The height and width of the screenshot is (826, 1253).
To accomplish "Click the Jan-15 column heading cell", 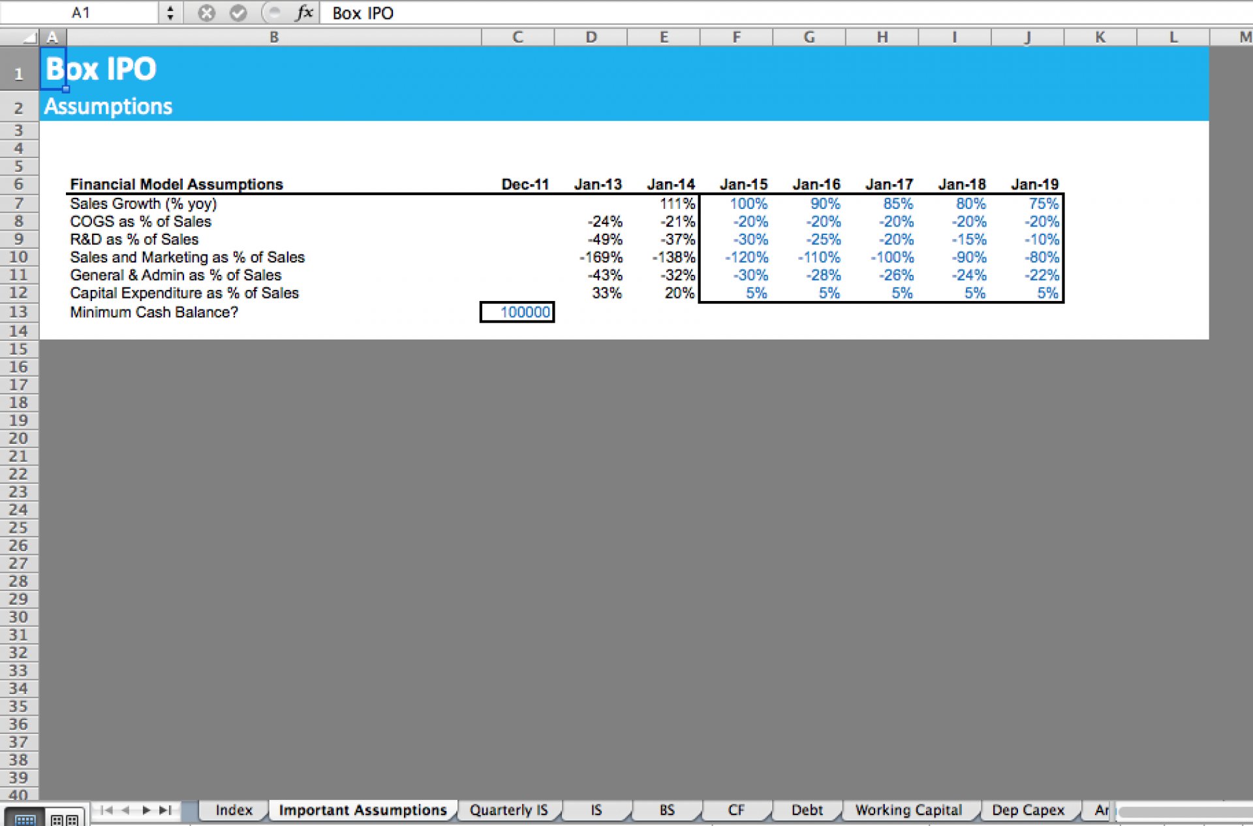I will pos(743,184).
